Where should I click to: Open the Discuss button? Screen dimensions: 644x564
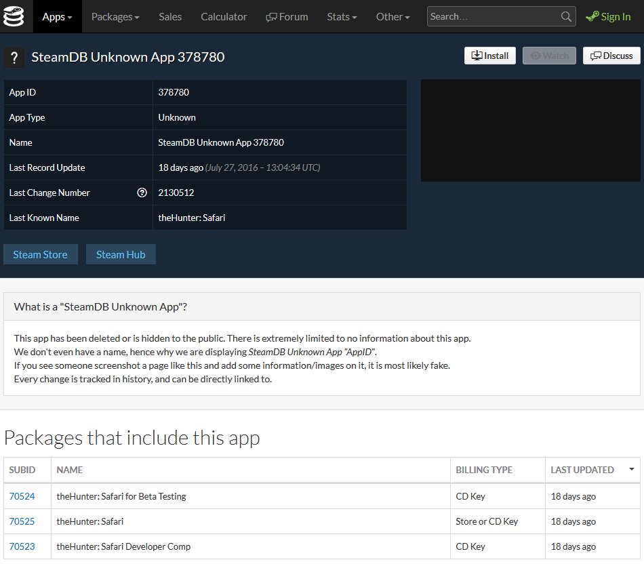(611, 56)
